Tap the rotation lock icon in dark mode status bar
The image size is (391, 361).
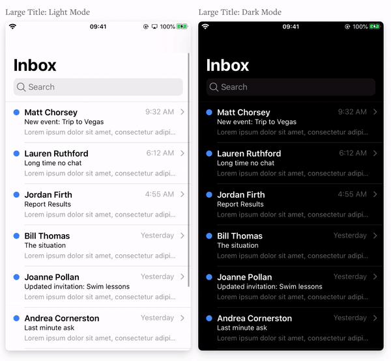pyautogui.click(x=347, y=27)
